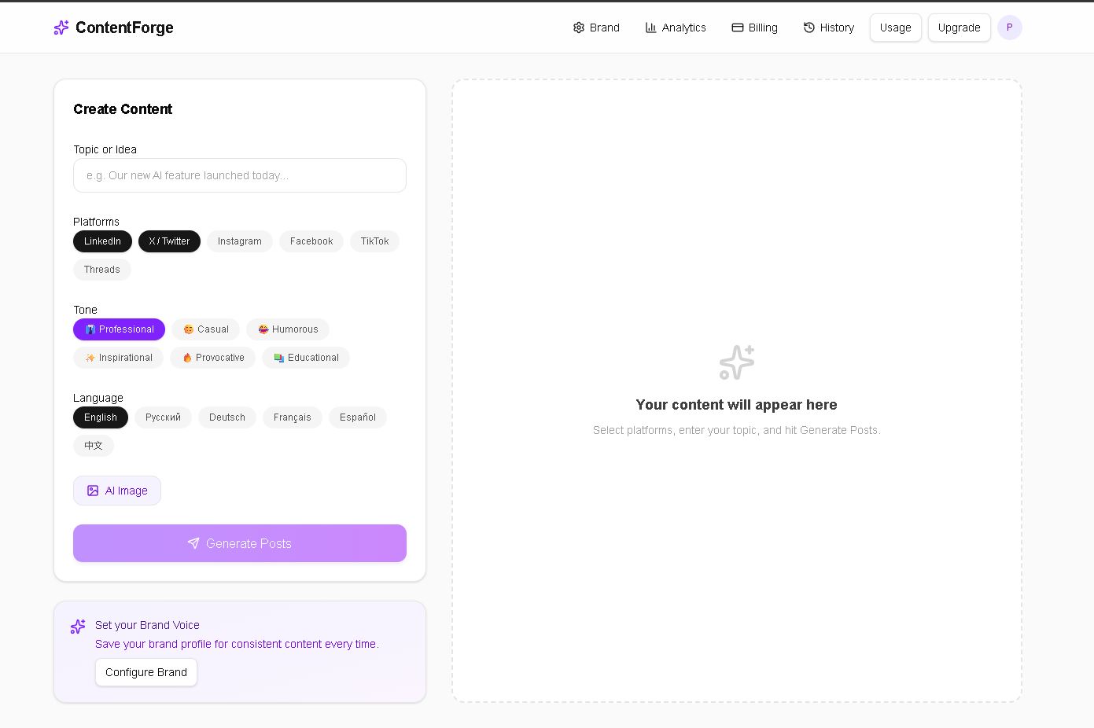
Task: Toggle the AI Image option
Action: coord(117,491)
